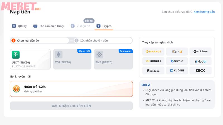Screen dimensions: 223x125
Task: Click the Ethereum ETH coin icon
Action: coord(59,55)
